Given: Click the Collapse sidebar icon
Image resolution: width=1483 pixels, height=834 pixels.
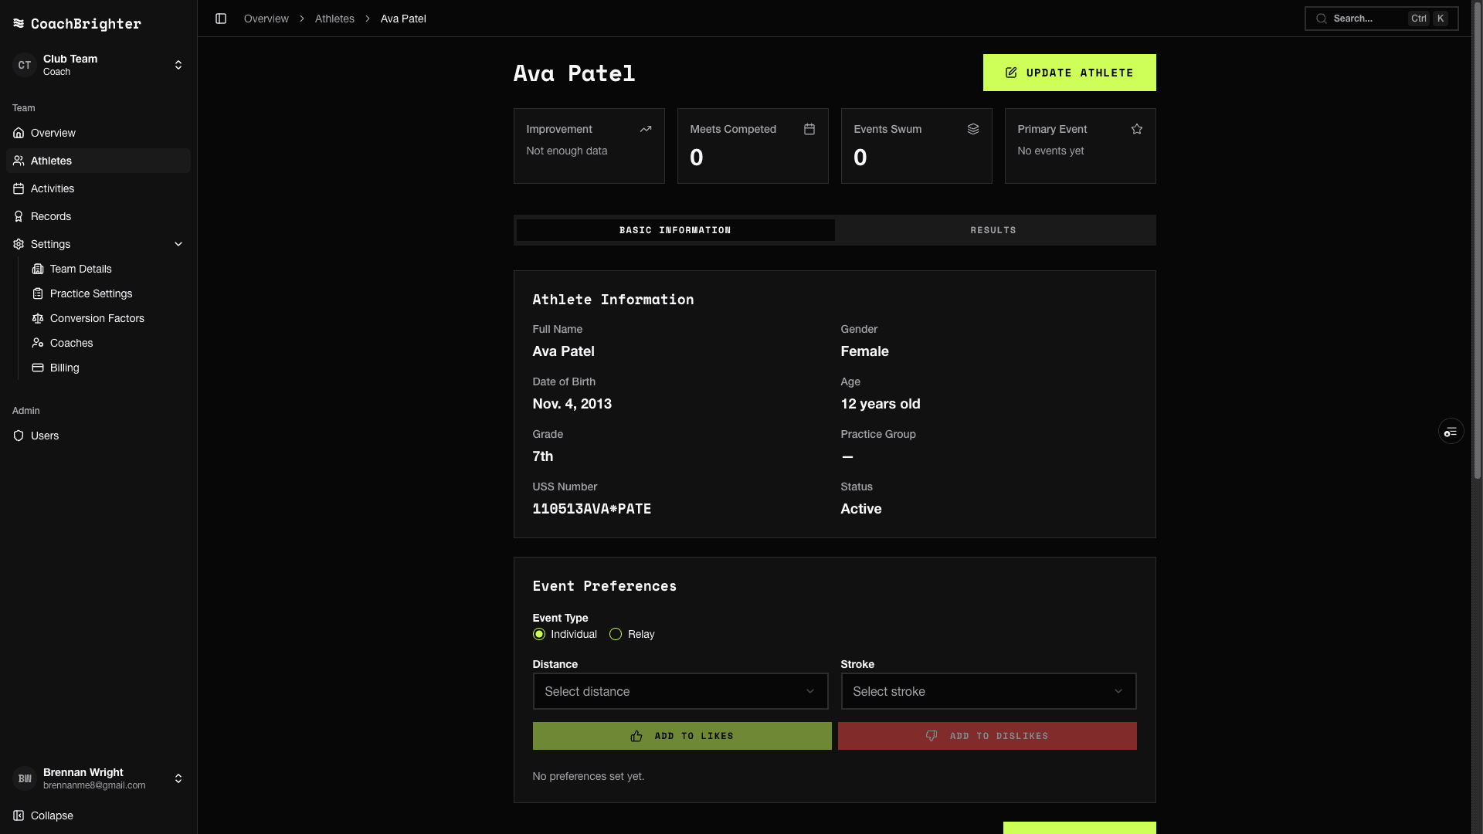Looking at the screenshot, I should [19, 815].
